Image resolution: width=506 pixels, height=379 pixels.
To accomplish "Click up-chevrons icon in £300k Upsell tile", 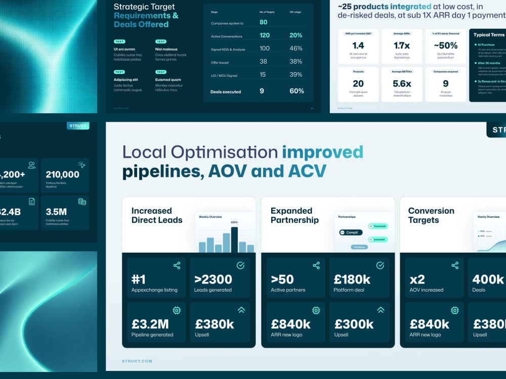I will [381, 310].
